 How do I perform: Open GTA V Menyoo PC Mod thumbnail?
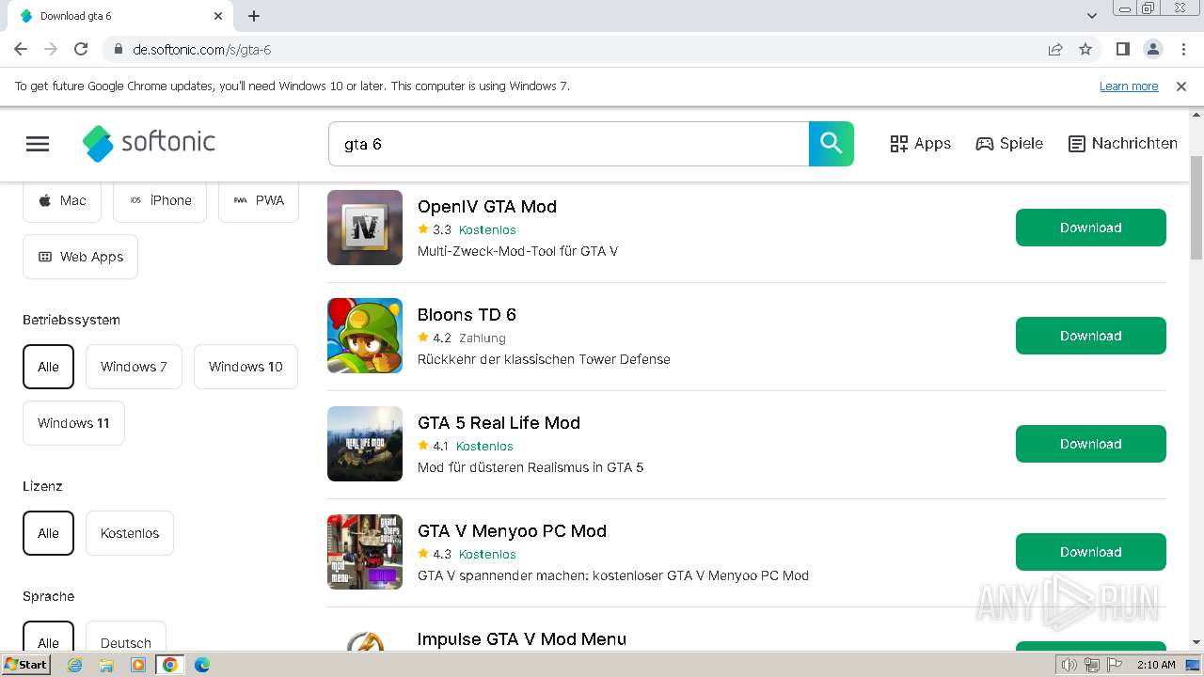[x=365, y=552]
